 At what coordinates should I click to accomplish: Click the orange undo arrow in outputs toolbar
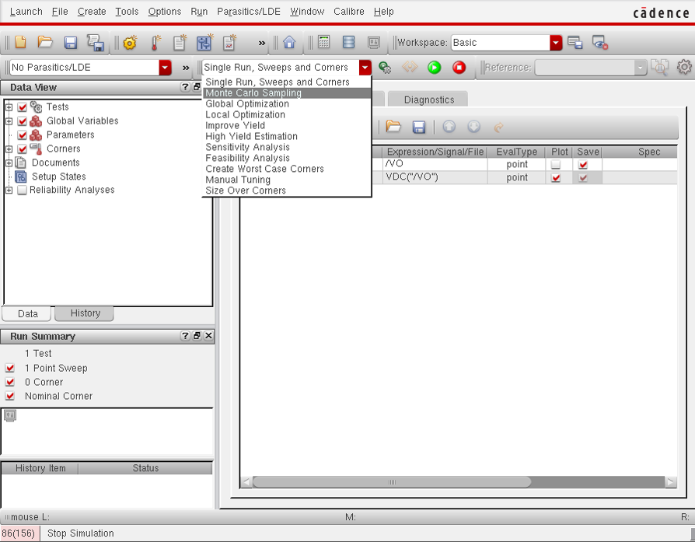pos(498,128)
